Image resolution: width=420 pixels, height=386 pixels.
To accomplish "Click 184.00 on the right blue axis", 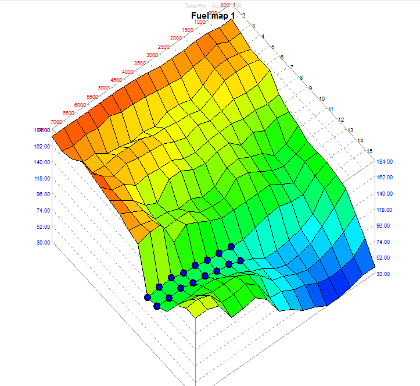I will tap(385, 162).
